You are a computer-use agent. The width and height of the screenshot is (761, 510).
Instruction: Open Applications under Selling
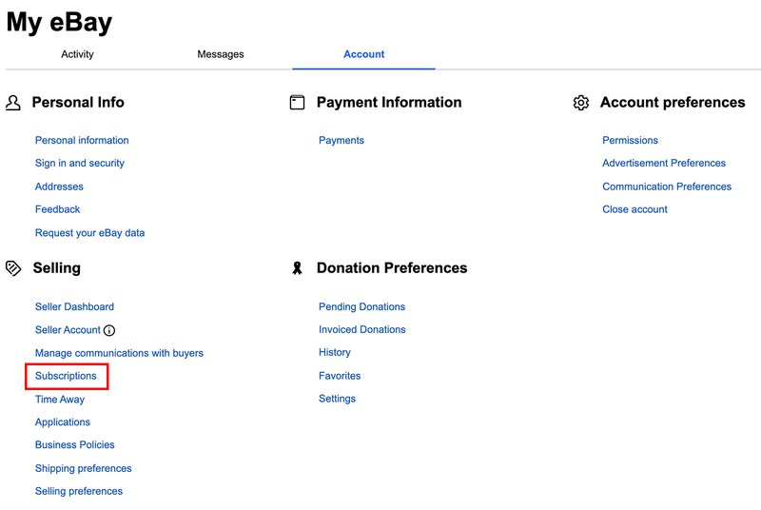63,422
